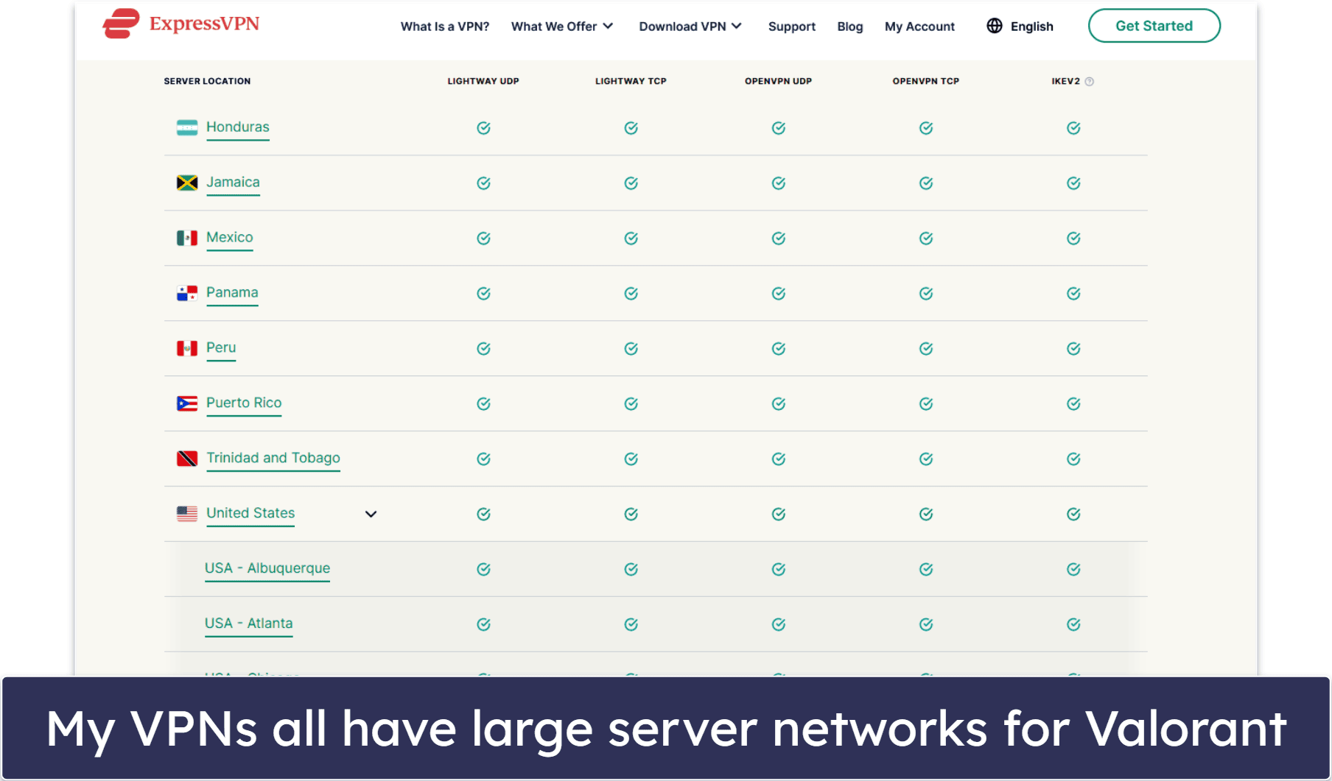Image resolution: width=1332 pixels, height=781 pixels.
Task: Click the Peru flag icon
Action: pos(187,348)
